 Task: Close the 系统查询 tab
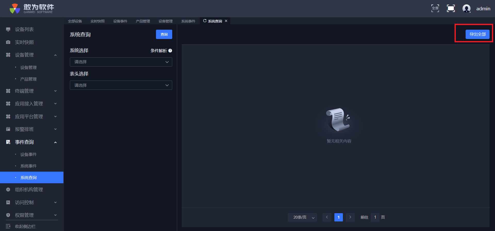(226, 21)
